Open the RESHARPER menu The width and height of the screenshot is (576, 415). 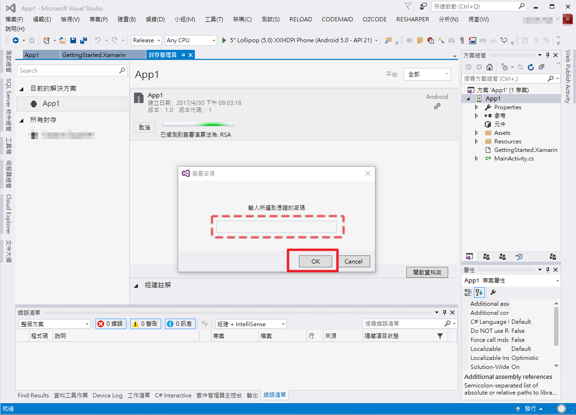413,19
